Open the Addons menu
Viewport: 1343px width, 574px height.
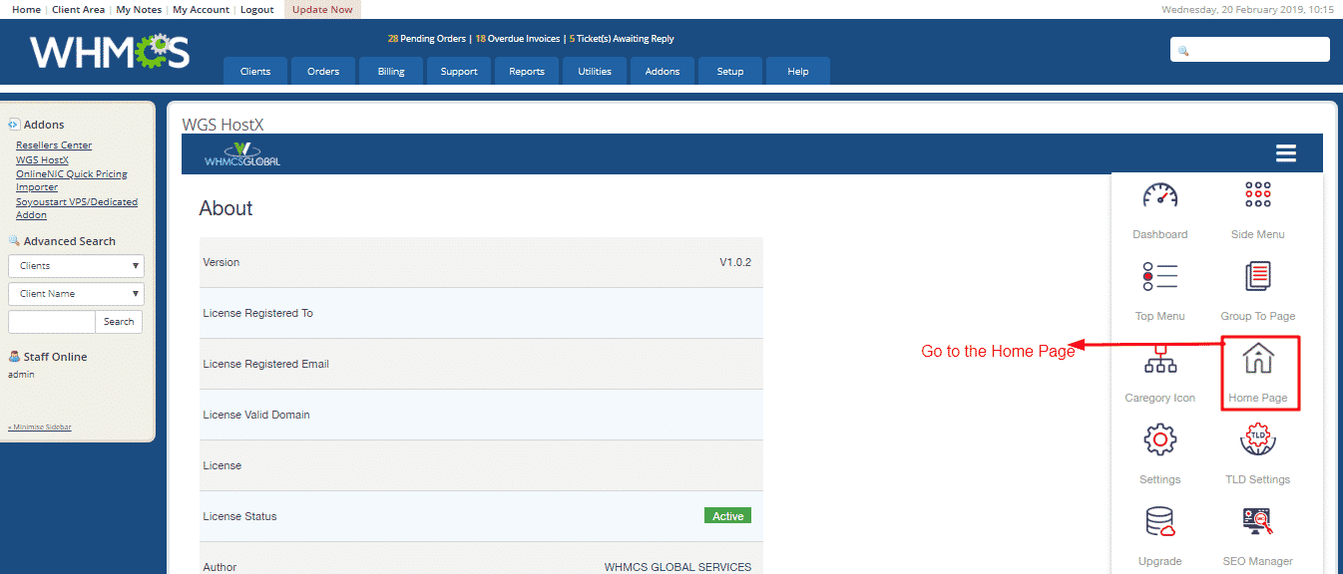coord(662,71)
